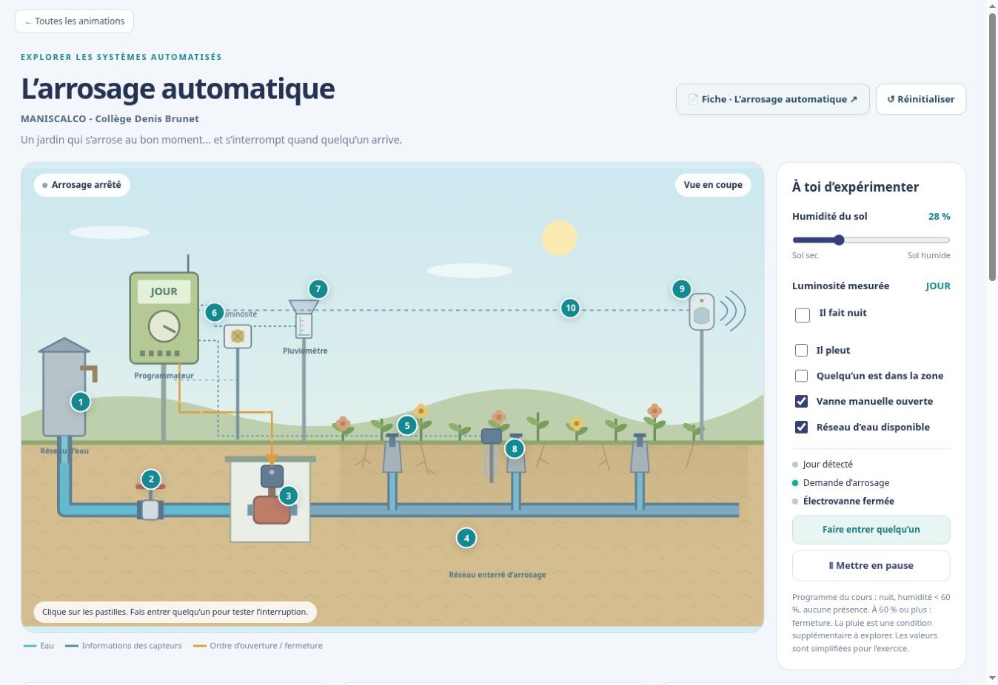Screen dimensions: 998x685
Task: Select marker 7 above the rain gauge
Action: (x=318, y=289)
